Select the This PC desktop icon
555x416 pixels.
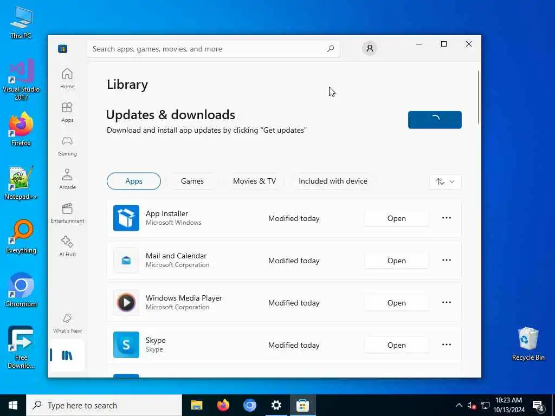tap(21, 22)
